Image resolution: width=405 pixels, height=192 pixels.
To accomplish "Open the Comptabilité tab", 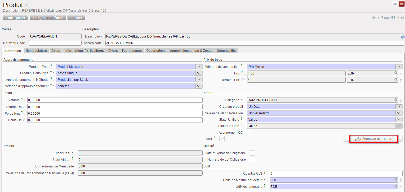I will 226,50.
